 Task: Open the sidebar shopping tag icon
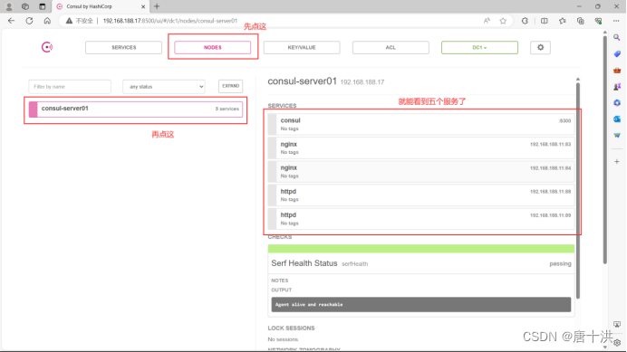tap(617, 54)
